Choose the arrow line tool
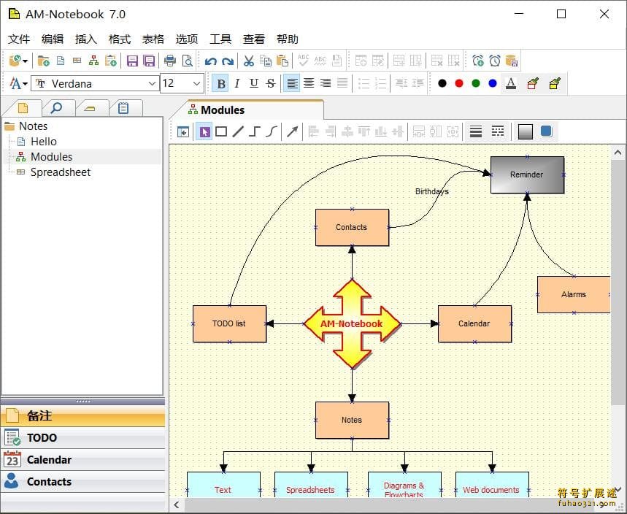Screen dimensions: 627x514 click(292, 131)
